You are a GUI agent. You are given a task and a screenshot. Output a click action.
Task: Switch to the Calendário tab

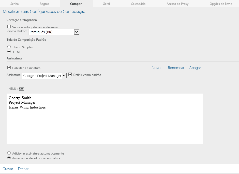click(138, 4)
